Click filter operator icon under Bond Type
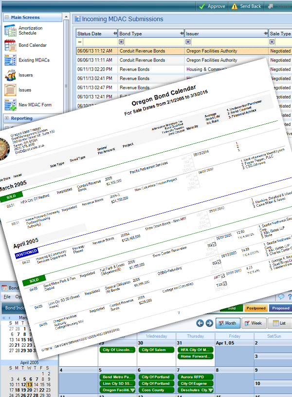 121,42
